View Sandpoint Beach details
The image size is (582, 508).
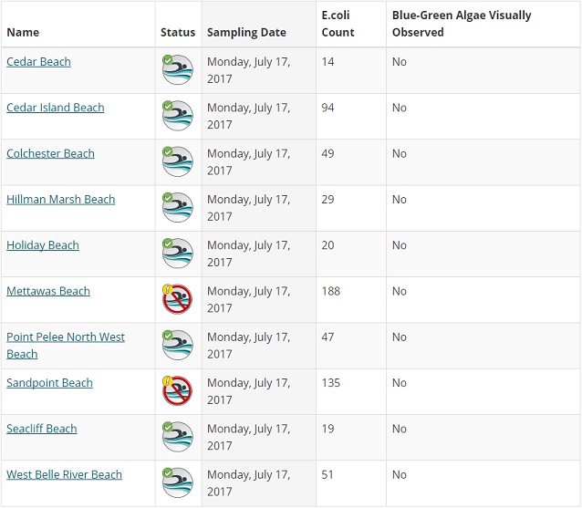click(49, 383)
